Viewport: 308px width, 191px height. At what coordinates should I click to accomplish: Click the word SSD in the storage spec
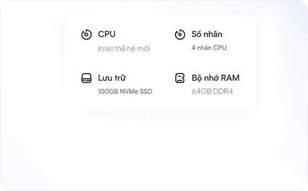146,91
